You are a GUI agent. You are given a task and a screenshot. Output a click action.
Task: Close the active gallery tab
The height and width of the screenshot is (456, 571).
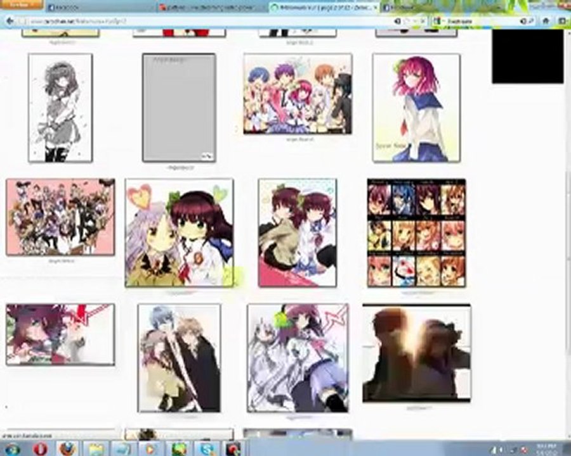click(x=376, y=7)
